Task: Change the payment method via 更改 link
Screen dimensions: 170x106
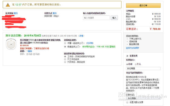Action: 55,13
